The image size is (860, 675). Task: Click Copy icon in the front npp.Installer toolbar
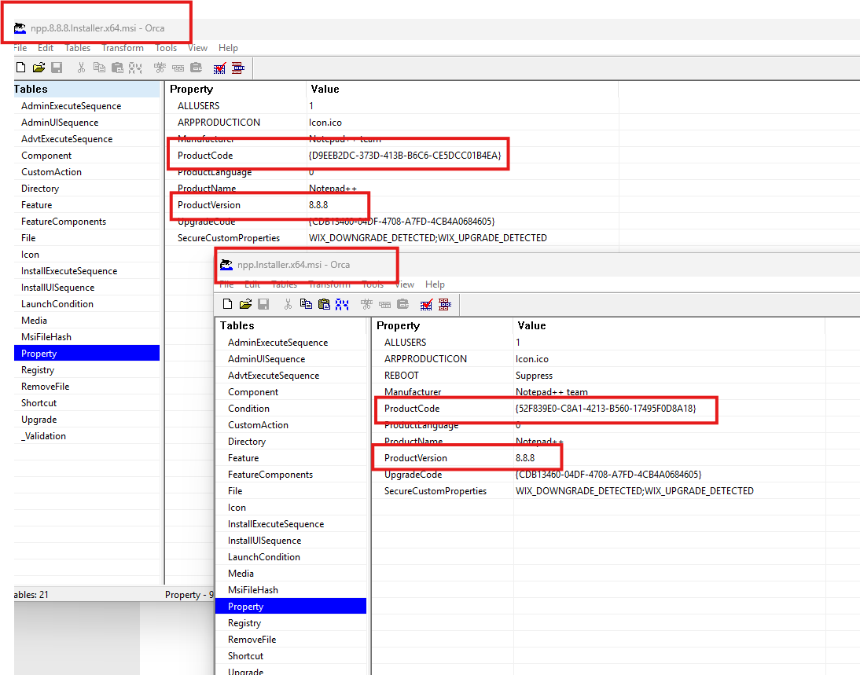tap(306, 304)
